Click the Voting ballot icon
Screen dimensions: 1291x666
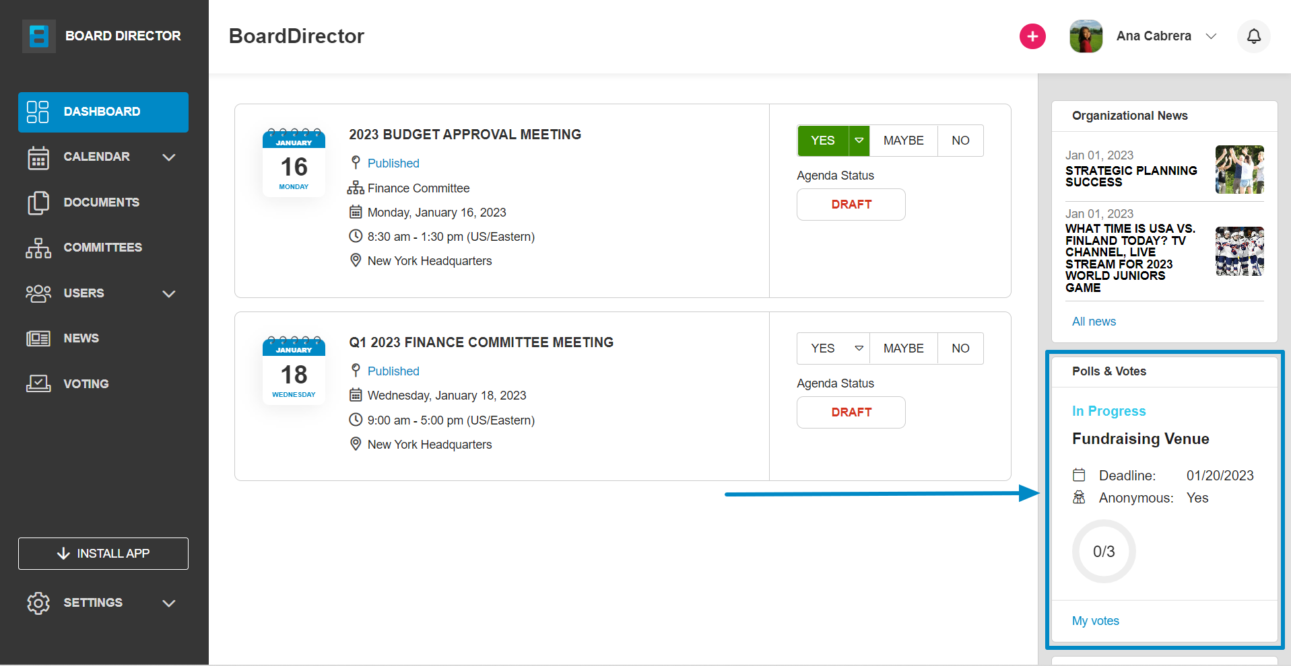[38, 383]
